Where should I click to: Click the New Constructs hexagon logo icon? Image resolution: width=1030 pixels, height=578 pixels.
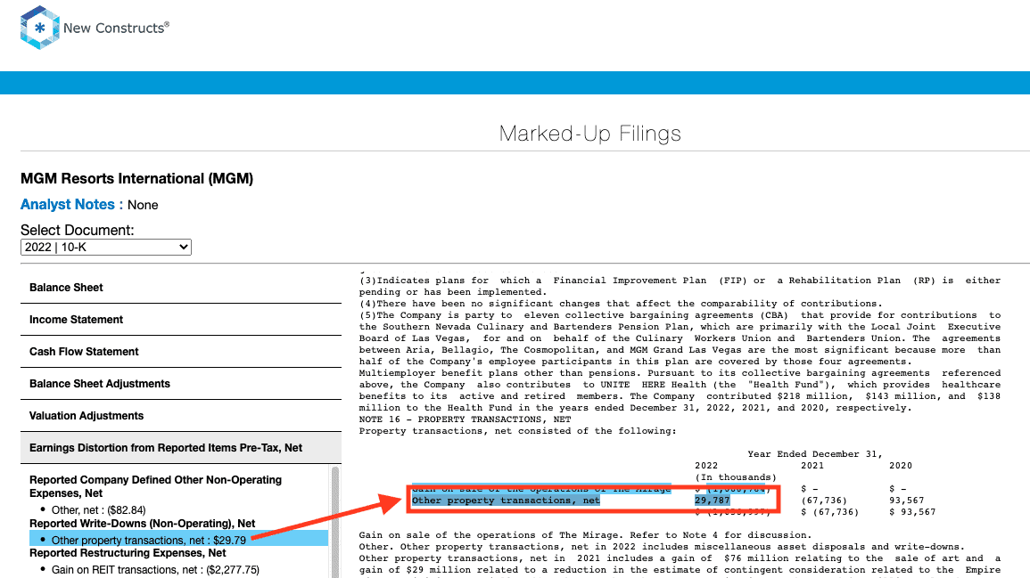[x=39, y=28]
